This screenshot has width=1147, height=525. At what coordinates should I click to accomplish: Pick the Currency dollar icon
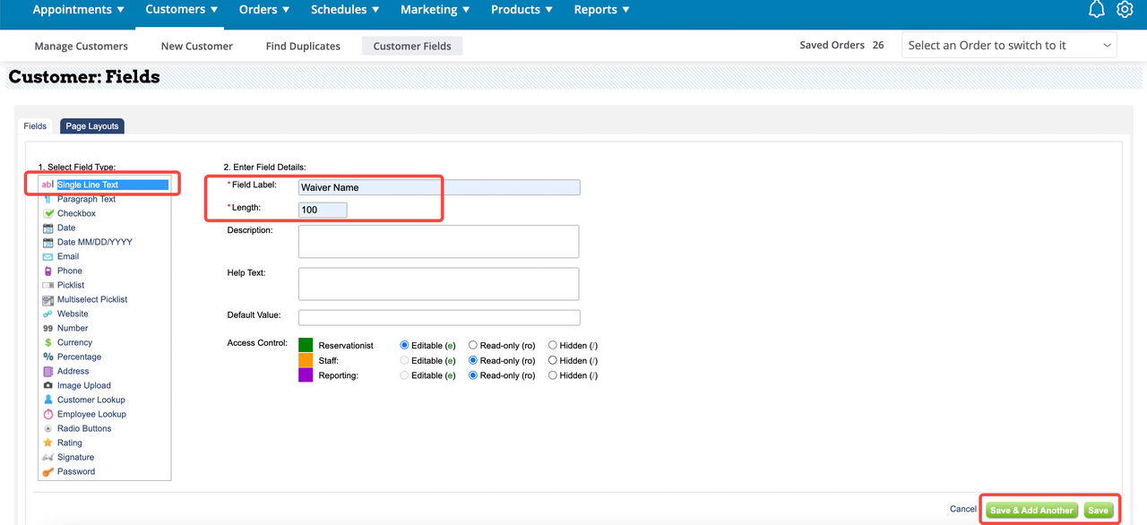pos(48,342)
